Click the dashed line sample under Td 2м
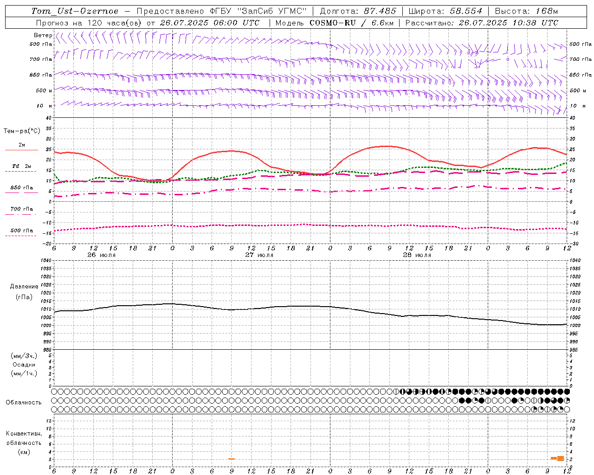This screenshot has width=594, height=475. [20, 172]
